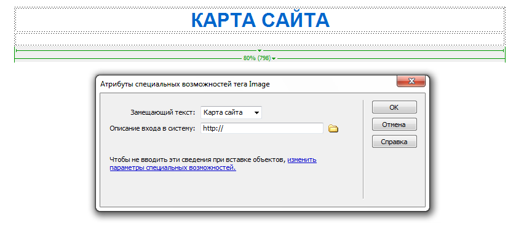Click the small green column arrow above 80%
The width and height of the screenshot is (516, 230).
[260, 50]
